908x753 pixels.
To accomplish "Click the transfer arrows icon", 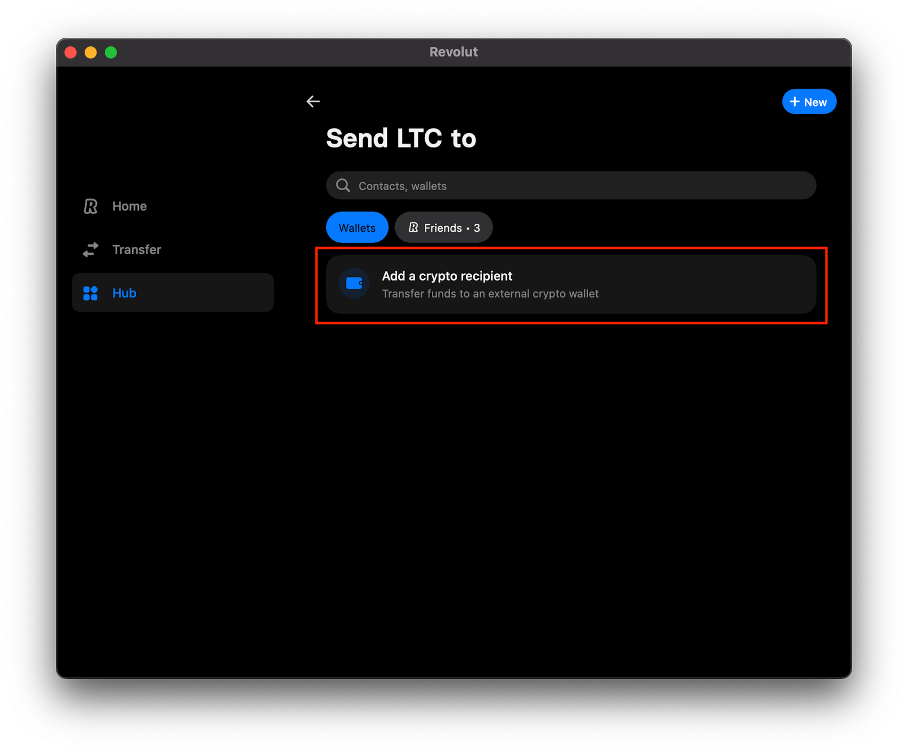I will (x=90, y=249).
